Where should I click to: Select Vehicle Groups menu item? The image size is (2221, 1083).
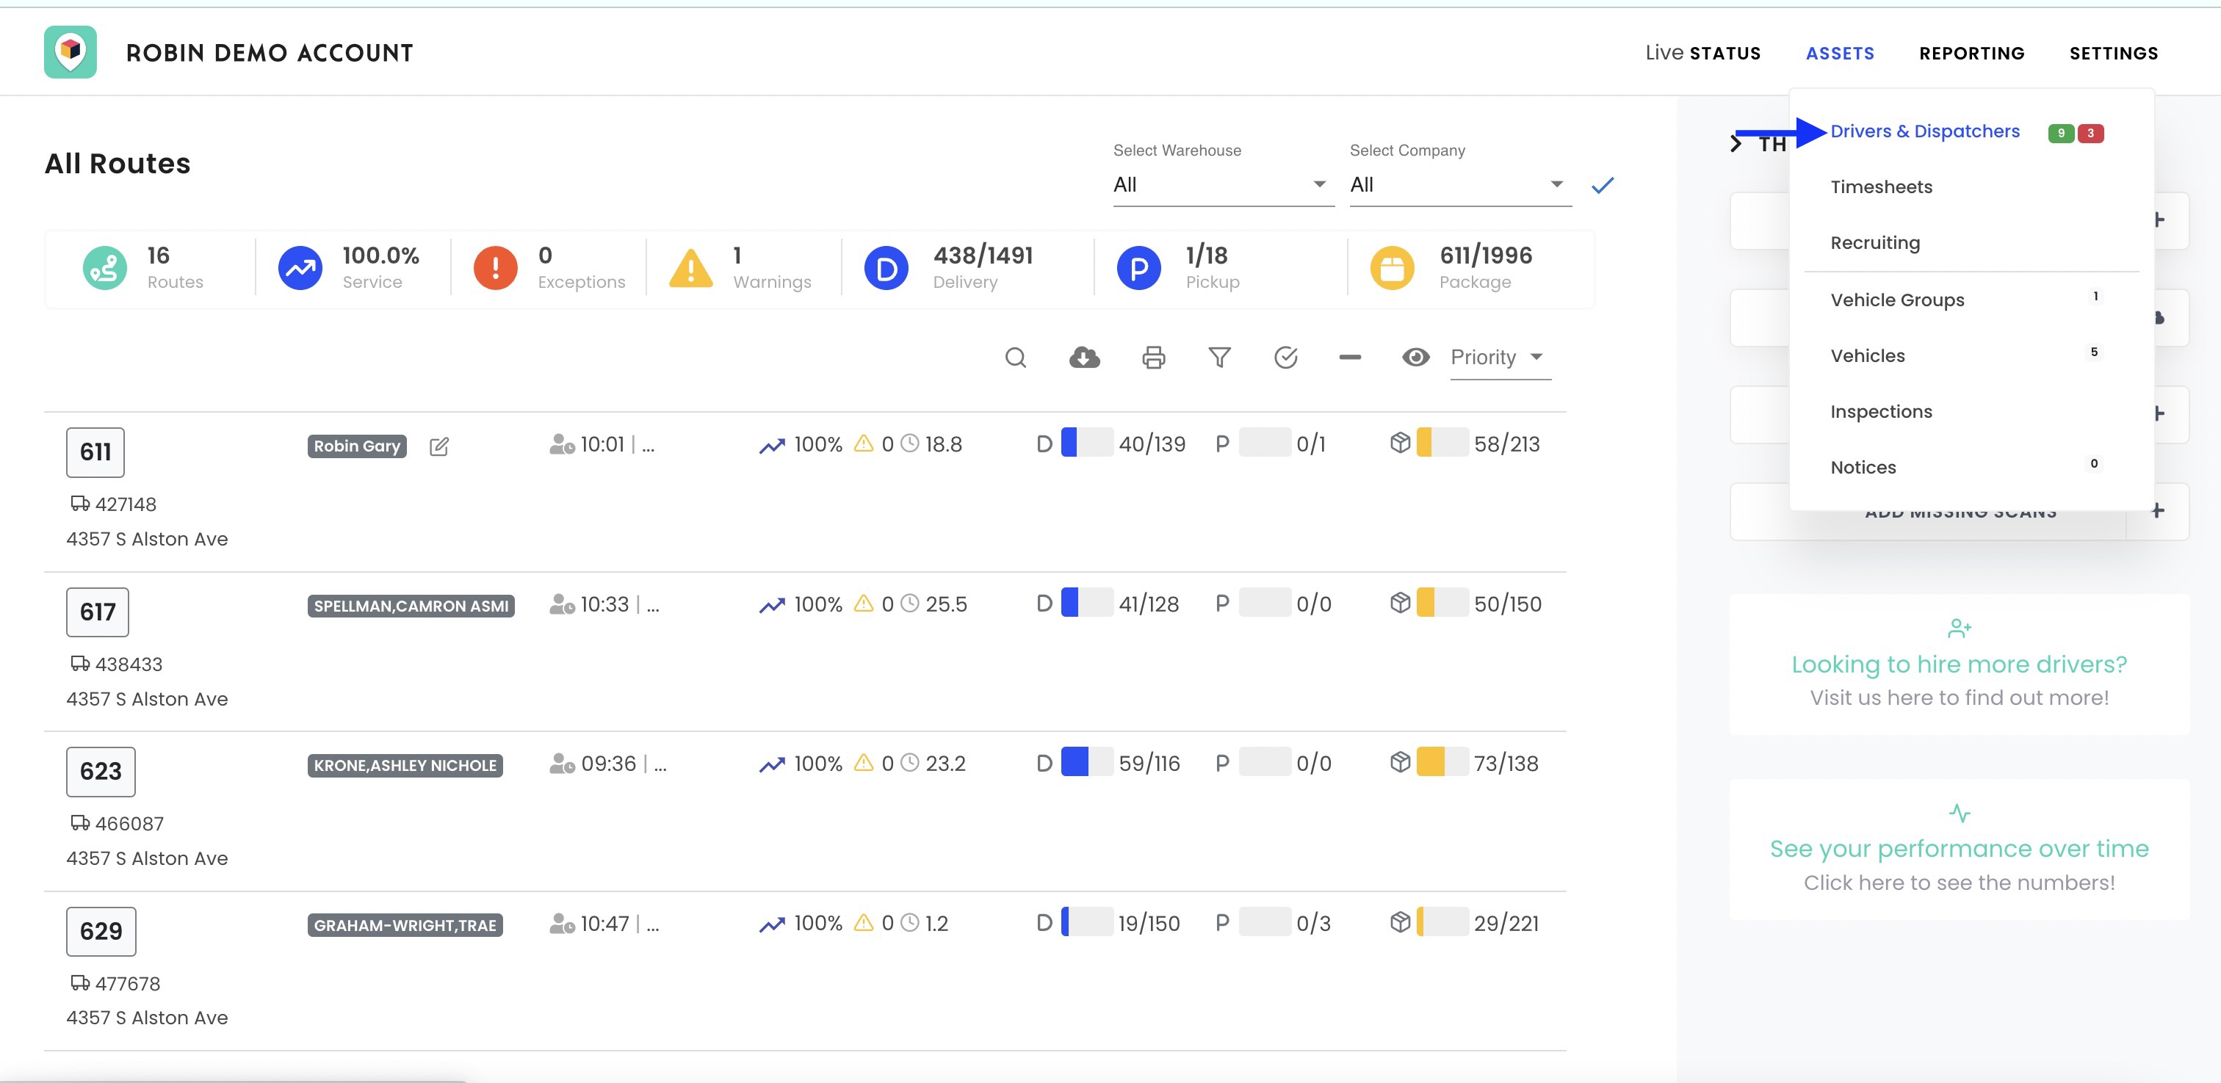tap(1897, 300)
